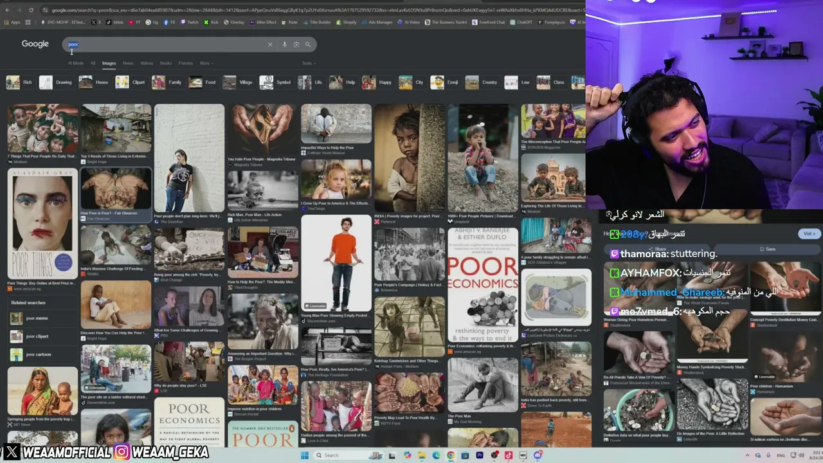823x463 pixels.
Task: Open Microsoft Edge from the taskbar
Action: [436, 455]
